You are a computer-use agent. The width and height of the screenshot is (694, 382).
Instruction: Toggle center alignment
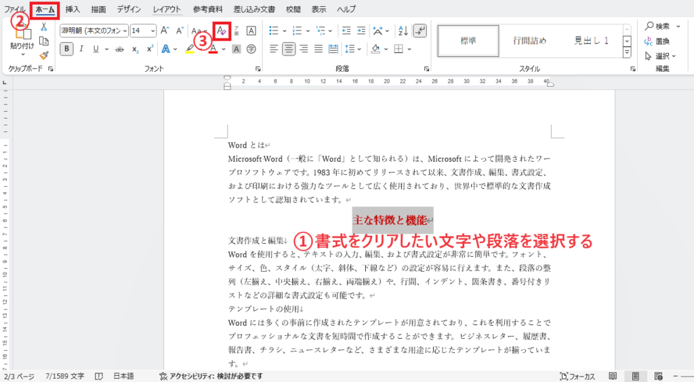[289, 49]
